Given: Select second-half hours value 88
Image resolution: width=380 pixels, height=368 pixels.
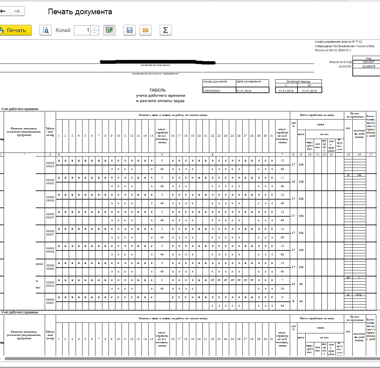Looking at the screenshot, I should 282,186.
